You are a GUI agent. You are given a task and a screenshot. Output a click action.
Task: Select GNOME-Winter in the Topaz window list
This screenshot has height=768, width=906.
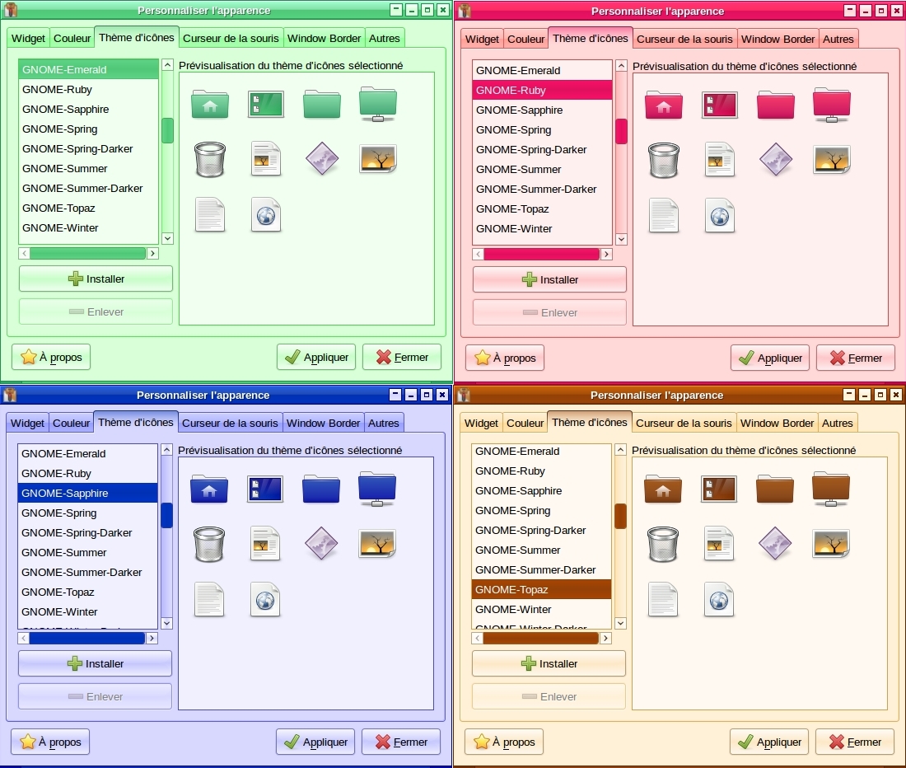541,609
